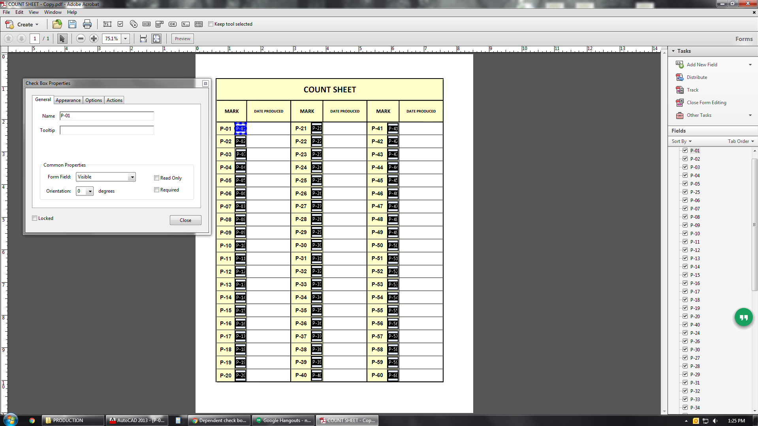Click the Close Form Editing link
The width and height of the screenshot is (758, 426).
(x=706, y=102)
